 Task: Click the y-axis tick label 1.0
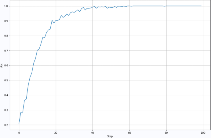click(x=6, y=6)
